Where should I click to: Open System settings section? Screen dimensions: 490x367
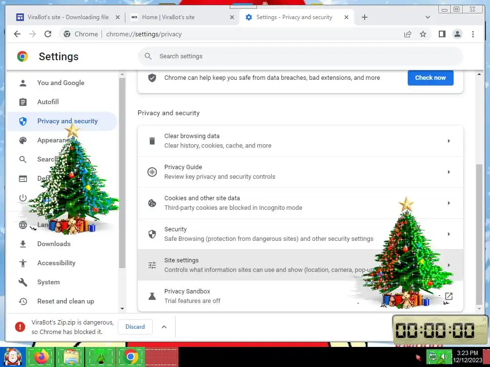tap(62, 282)
